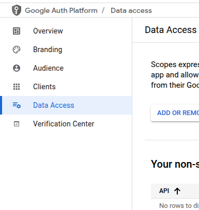Viewport: 199px width, 210px height.
Task: Click the Data access breadcrumb
Action: pos(131,10)
